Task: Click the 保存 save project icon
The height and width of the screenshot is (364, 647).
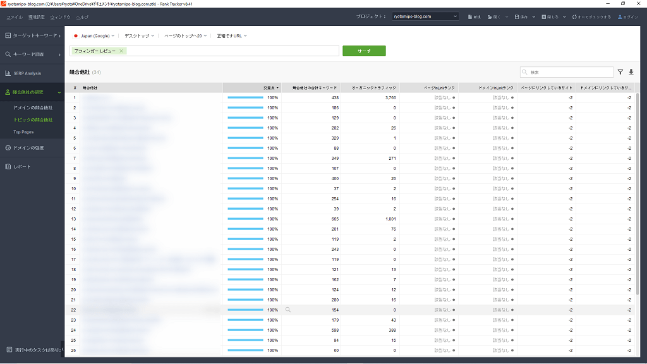Action: point(517,16)
